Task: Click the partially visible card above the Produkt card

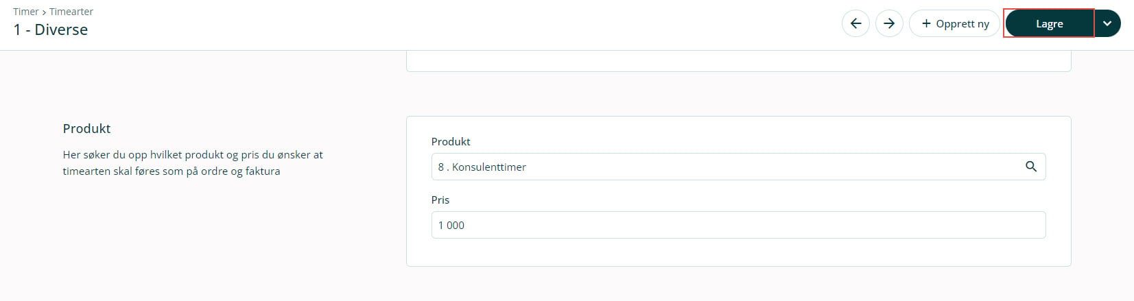Action: coord(737,60)
